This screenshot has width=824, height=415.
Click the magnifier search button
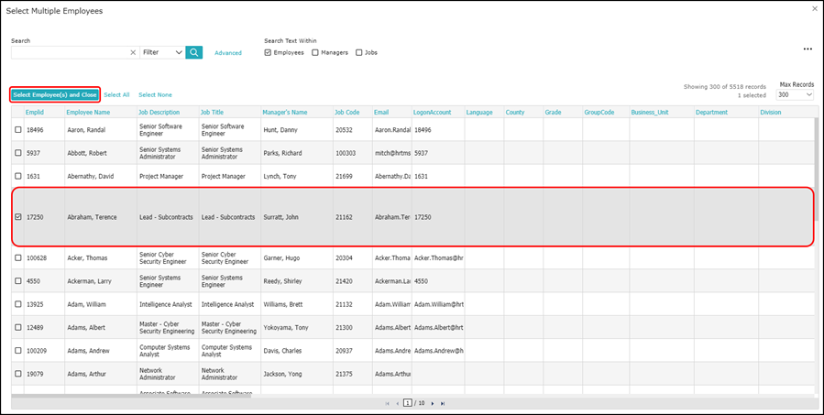(x=194, y=52)
